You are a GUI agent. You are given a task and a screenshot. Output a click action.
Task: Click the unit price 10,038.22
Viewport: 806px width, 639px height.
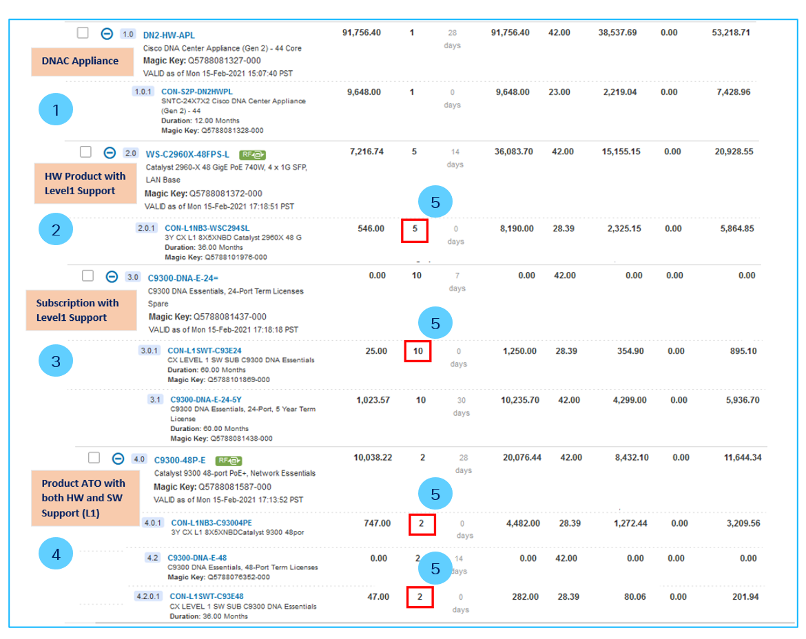(373, 458)
